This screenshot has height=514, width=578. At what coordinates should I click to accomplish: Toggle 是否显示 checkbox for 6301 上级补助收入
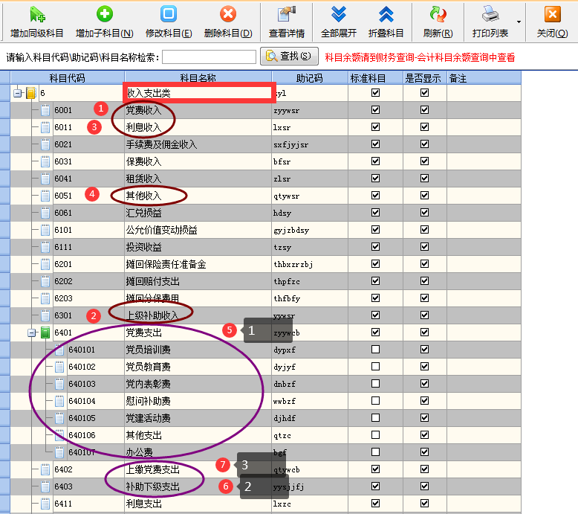click(x=424, y=315)
